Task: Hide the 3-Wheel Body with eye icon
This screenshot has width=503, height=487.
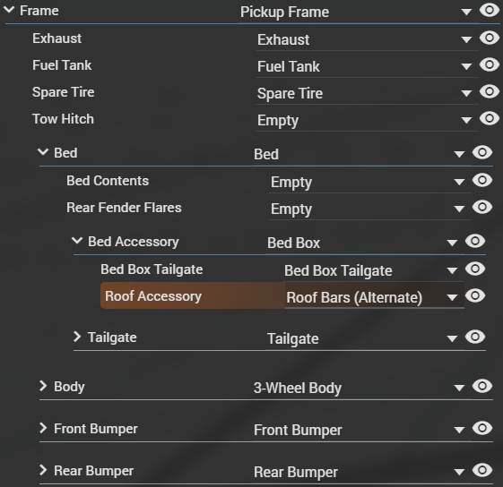Action: [482, 386]
